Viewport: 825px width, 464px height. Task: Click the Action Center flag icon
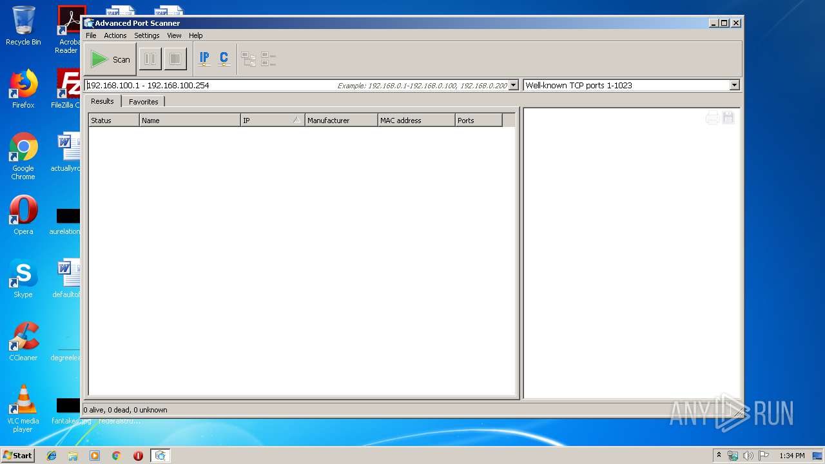[x=763, y=456]
